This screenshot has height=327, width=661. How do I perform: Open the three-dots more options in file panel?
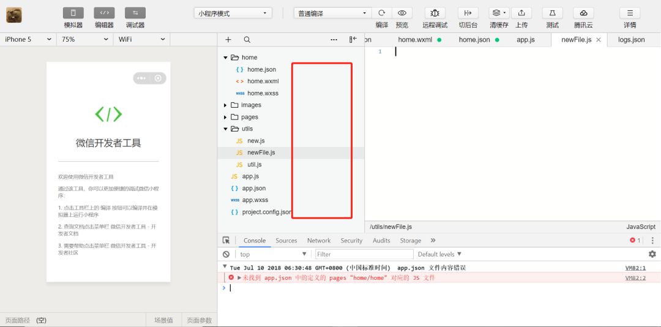pos(334,40)
